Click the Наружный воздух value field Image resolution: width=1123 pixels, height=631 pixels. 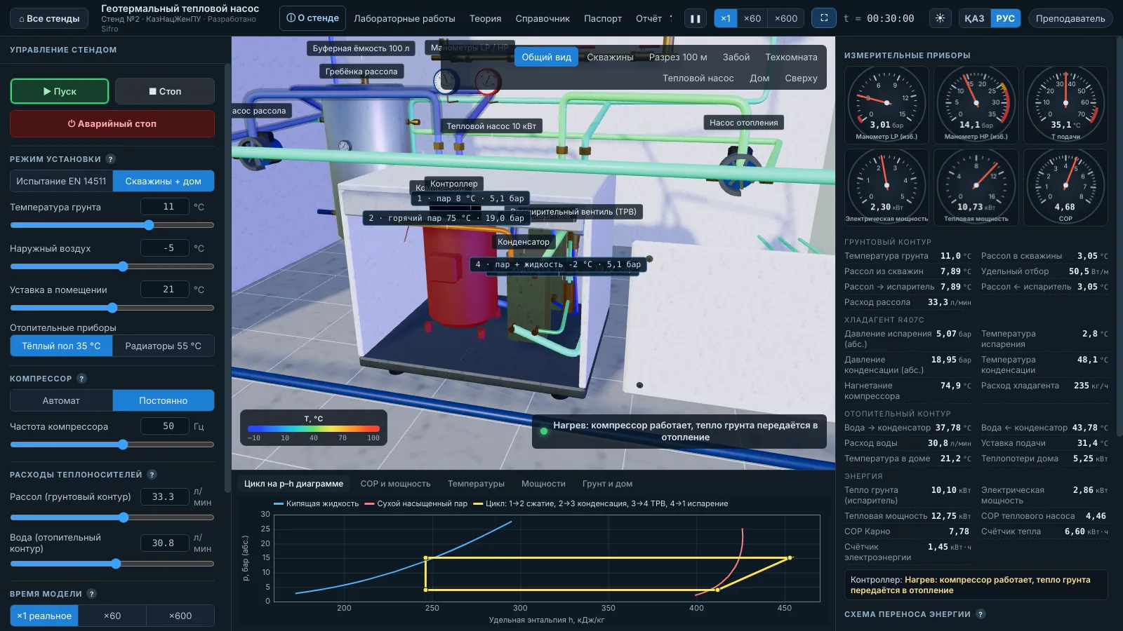(165, 247)
